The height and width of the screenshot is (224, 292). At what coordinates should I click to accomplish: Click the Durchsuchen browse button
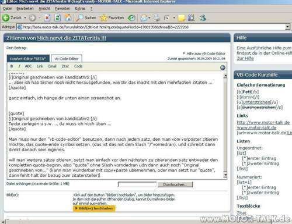tap(175, 184)
